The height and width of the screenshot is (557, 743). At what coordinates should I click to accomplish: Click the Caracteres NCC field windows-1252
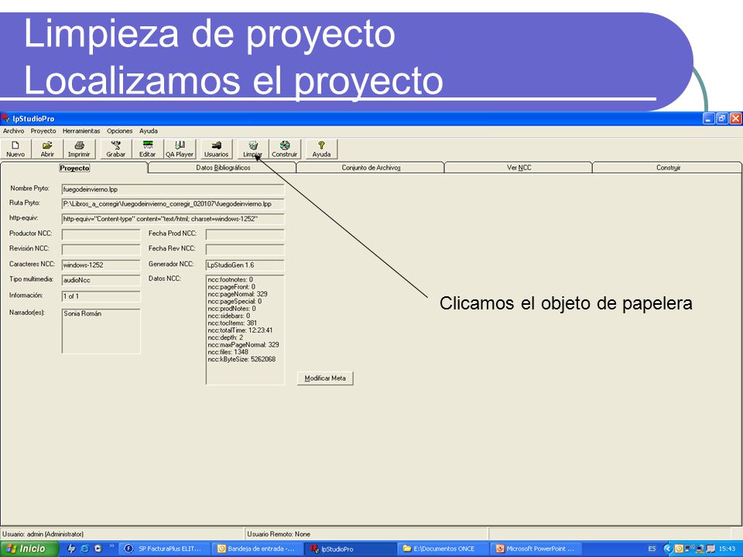pos(101,265)
